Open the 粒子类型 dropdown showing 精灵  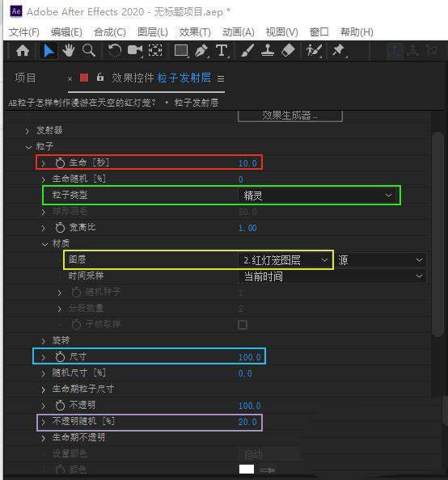click(317, 196)
